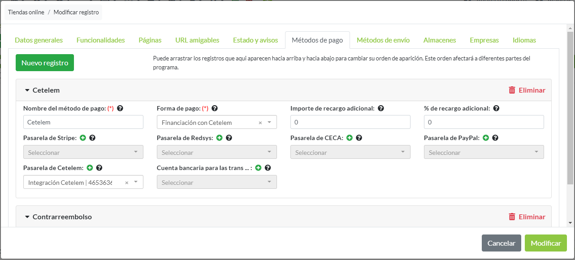575x260 pixels.
Task: Clear the Financiación con Cetelem selection
Action: click(x=260, y=123)
